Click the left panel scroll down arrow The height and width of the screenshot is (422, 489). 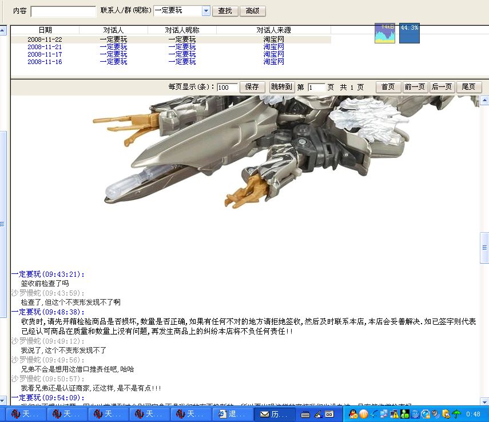(x=2, y=400)
